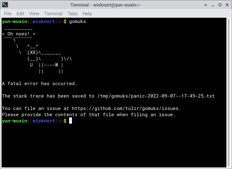Viewport: 232px width, 169px height.
Task: Click the gomuks GitHub issues URL
Action: 126,108
